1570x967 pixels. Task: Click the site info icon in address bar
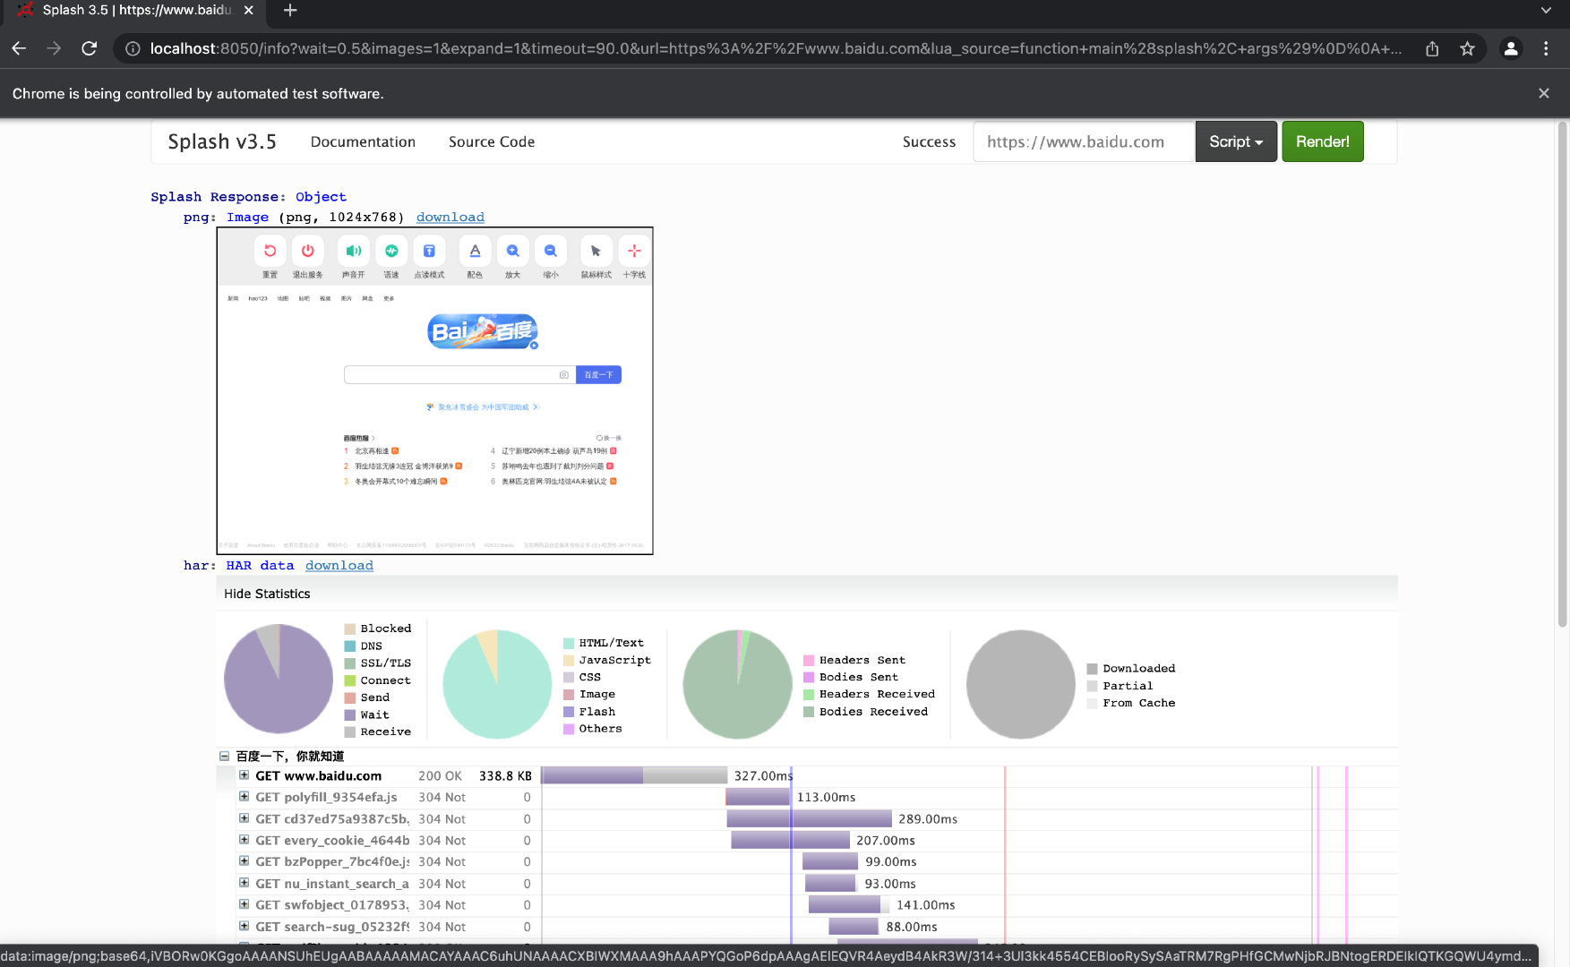133,48
